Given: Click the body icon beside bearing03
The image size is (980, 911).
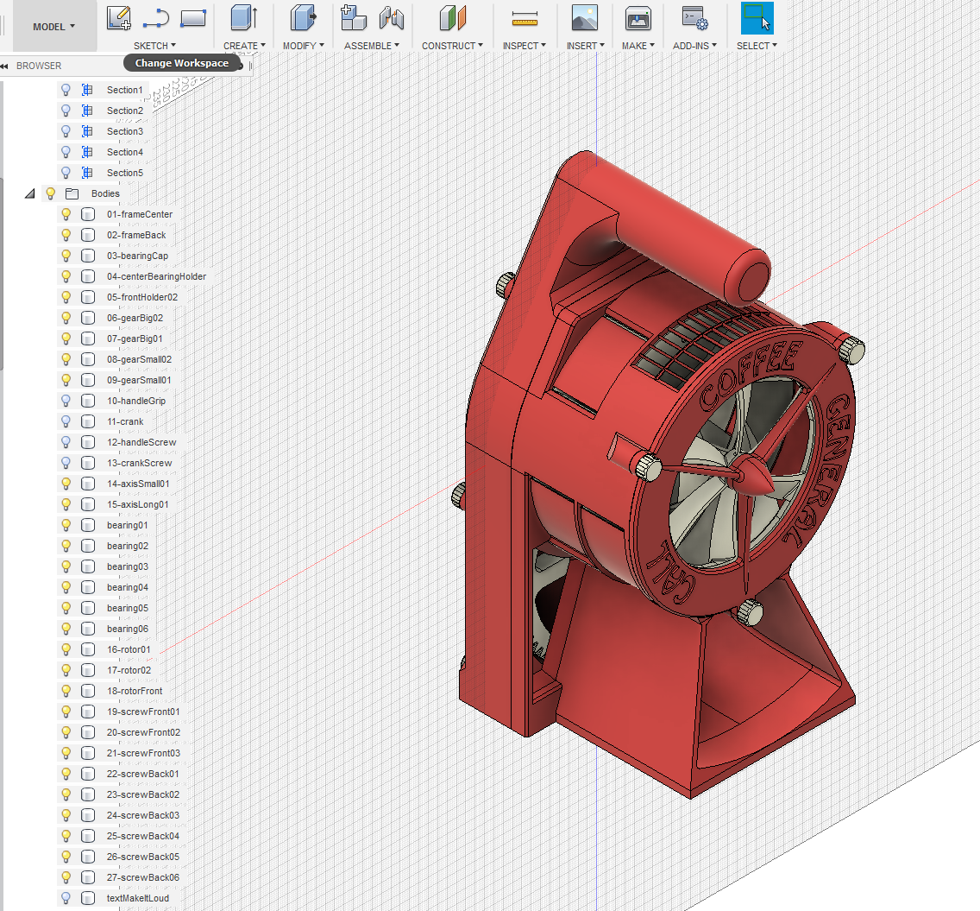Looking at the screenshot, I should (x=88, y=566).
